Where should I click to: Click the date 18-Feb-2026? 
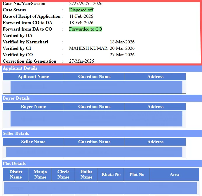81,23
